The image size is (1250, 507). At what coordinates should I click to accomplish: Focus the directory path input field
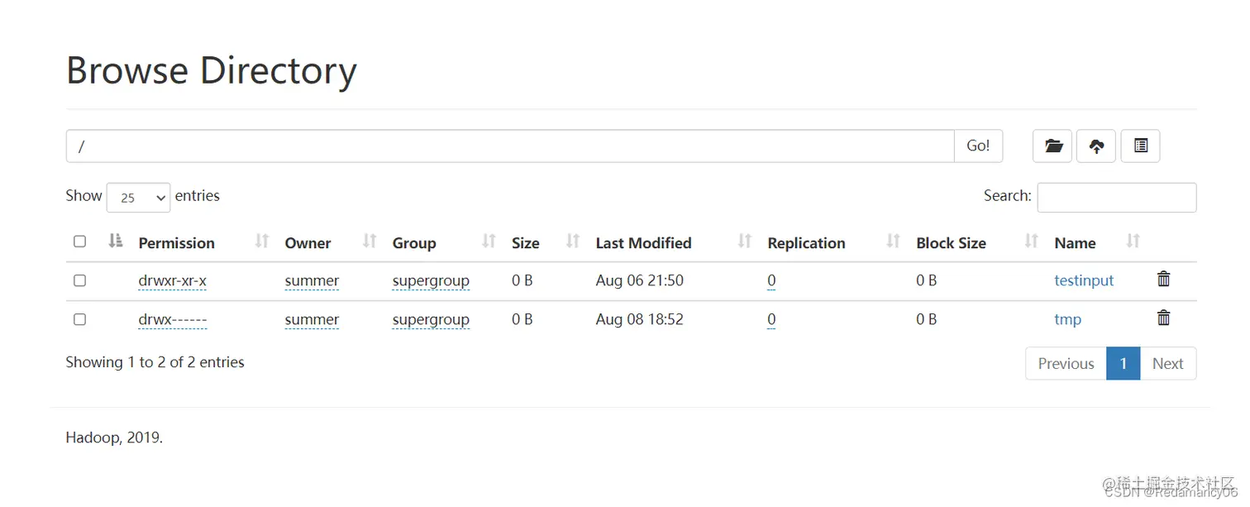click(x=510, y=146)
